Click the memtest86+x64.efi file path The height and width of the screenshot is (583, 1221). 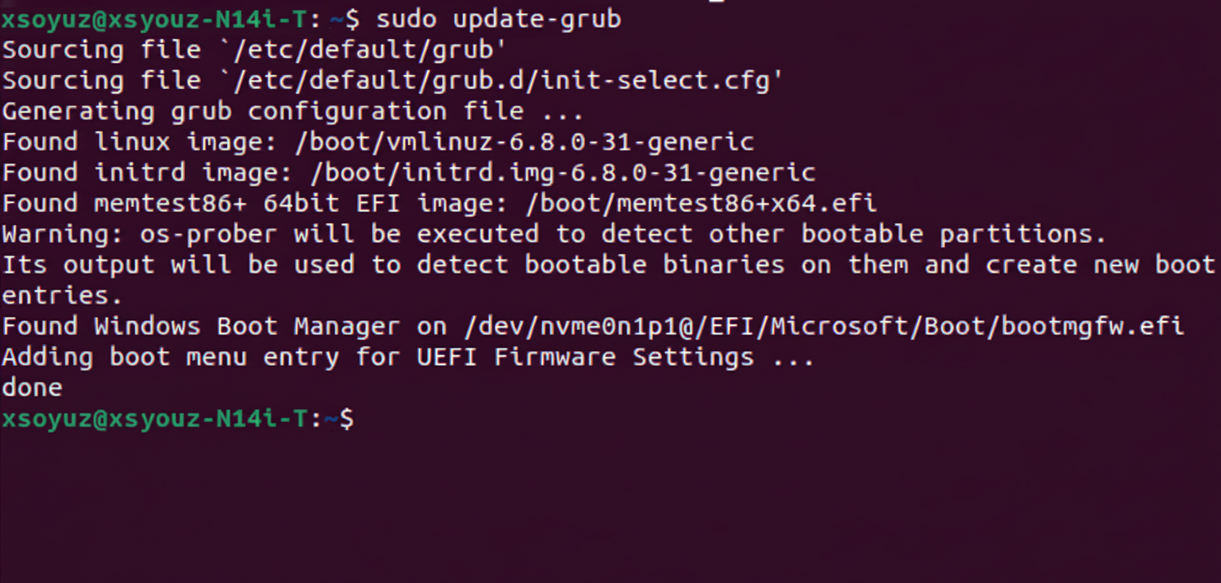pyautogui.click(x=701, y=203)
